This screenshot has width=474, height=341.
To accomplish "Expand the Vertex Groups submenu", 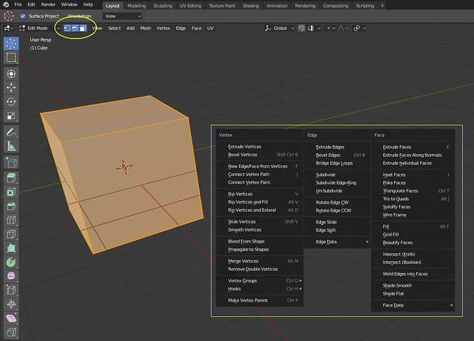I will 260,280.
